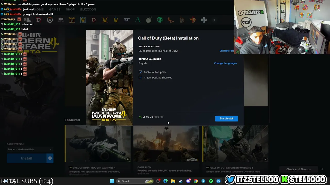Viewport: 330px width, 185px height.
Task: Click the 'English' default language value
Action: [143, 63]
